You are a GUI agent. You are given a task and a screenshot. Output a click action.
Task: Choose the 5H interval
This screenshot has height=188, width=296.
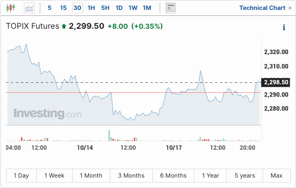(x=105, y=8)
